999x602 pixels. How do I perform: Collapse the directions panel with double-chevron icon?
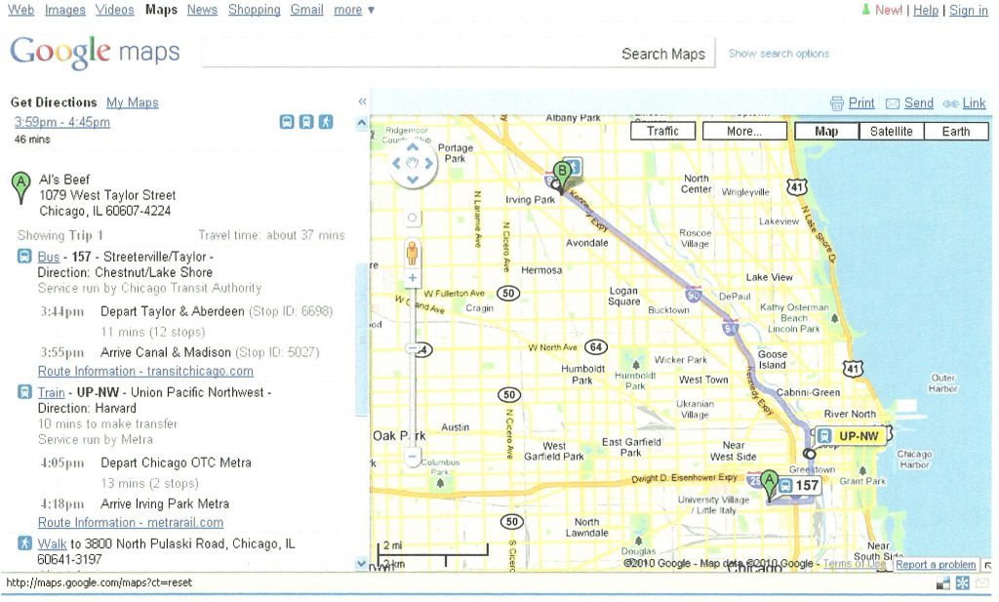(x=362, y=101)
